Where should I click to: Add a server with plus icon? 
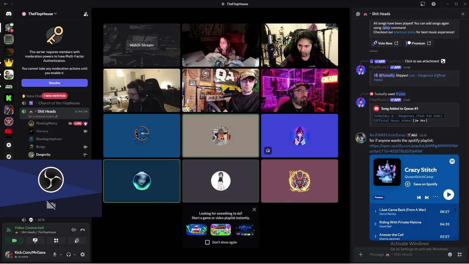(9, 145)
